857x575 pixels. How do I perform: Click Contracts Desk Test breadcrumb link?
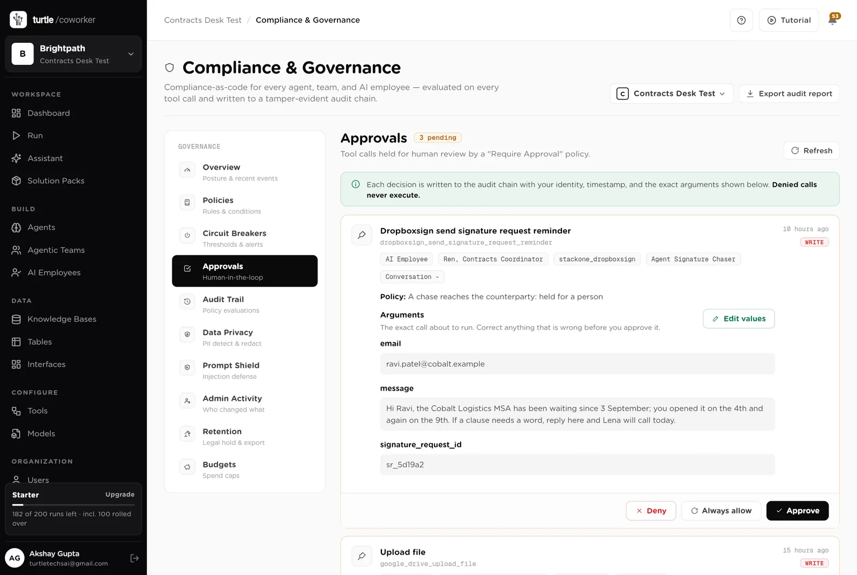coord(202,20)
